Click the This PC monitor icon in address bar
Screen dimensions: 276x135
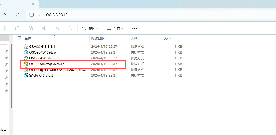32,15
